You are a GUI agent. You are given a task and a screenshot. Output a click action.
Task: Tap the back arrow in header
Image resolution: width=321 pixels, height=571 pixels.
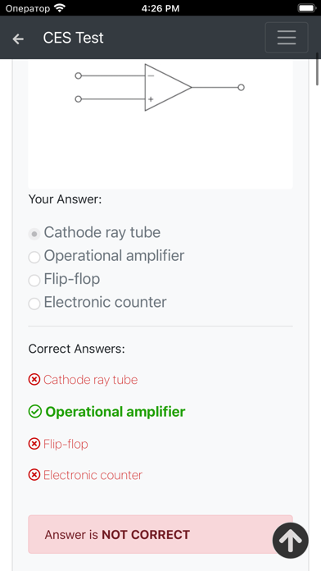point(18,39)
